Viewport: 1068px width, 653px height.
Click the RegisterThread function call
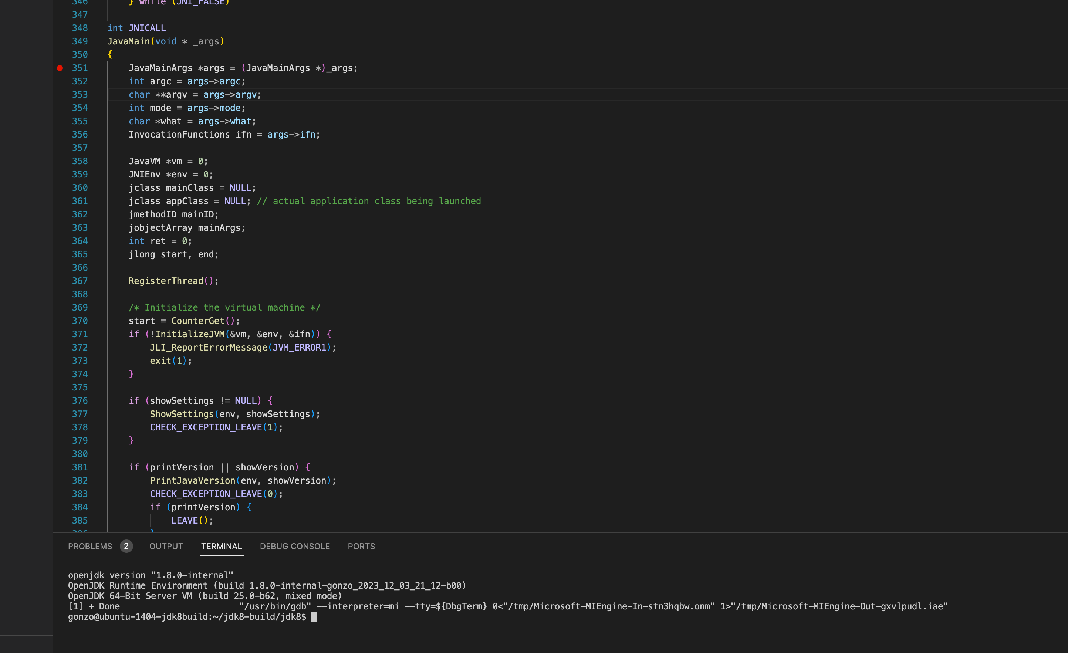(166, 281)
